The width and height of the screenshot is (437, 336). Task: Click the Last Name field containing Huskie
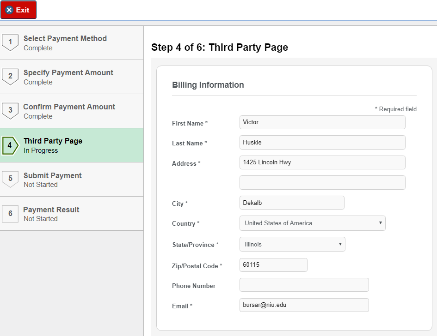coord(322,143)
